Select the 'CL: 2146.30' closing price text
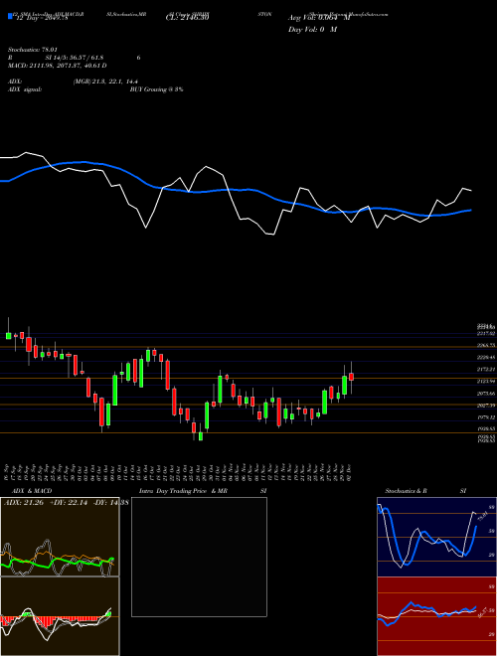Screen dimensions: 497x656 point(187,17)
